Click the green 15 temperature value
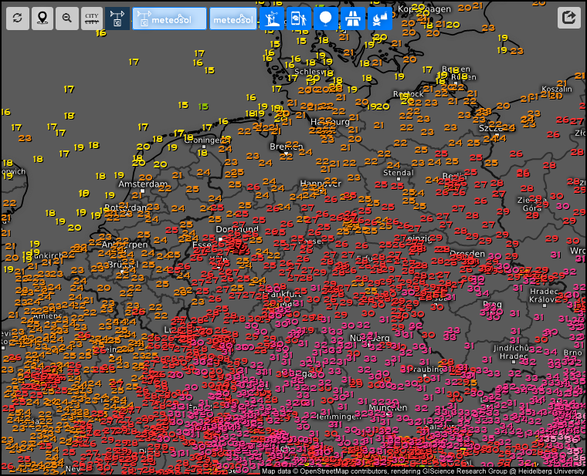This screenshot has height=476, width=587. 203,107
